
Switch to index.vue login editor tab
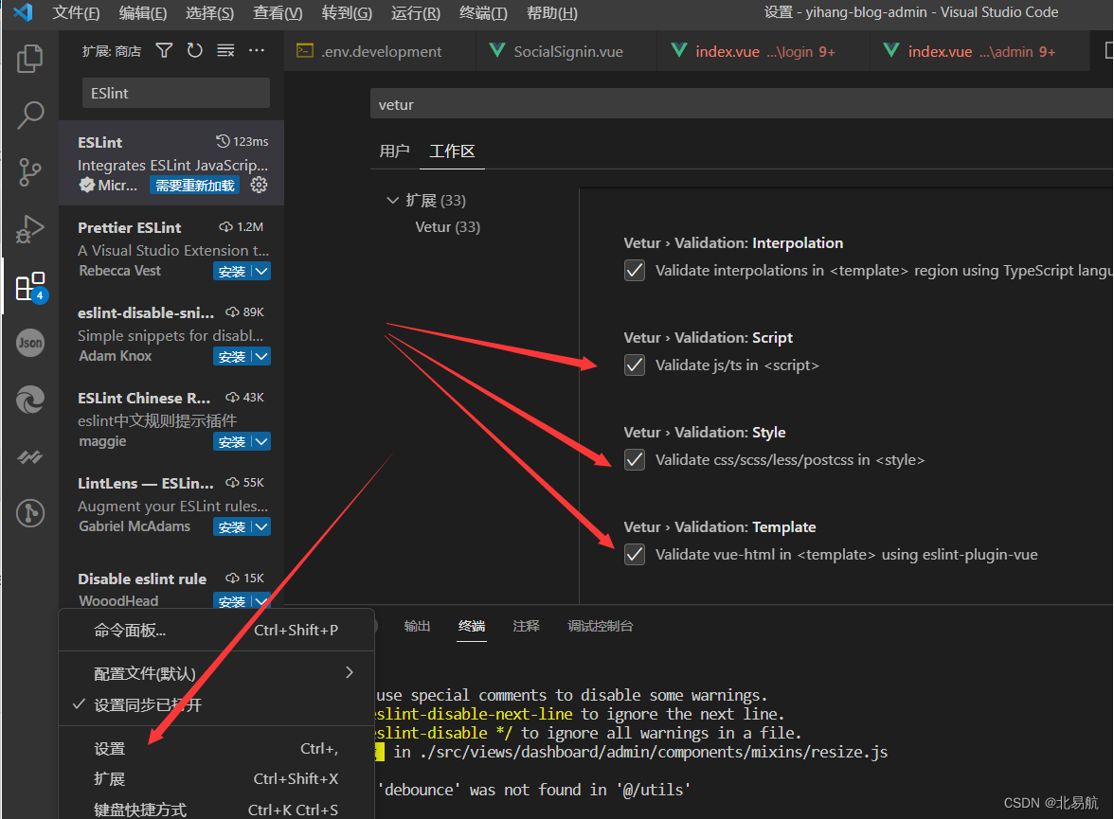point(764,51)
